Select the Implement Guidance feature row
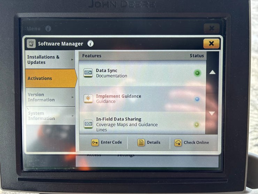Screen dimensions: 258x194 pyautogui.click(x=142, y=99)
